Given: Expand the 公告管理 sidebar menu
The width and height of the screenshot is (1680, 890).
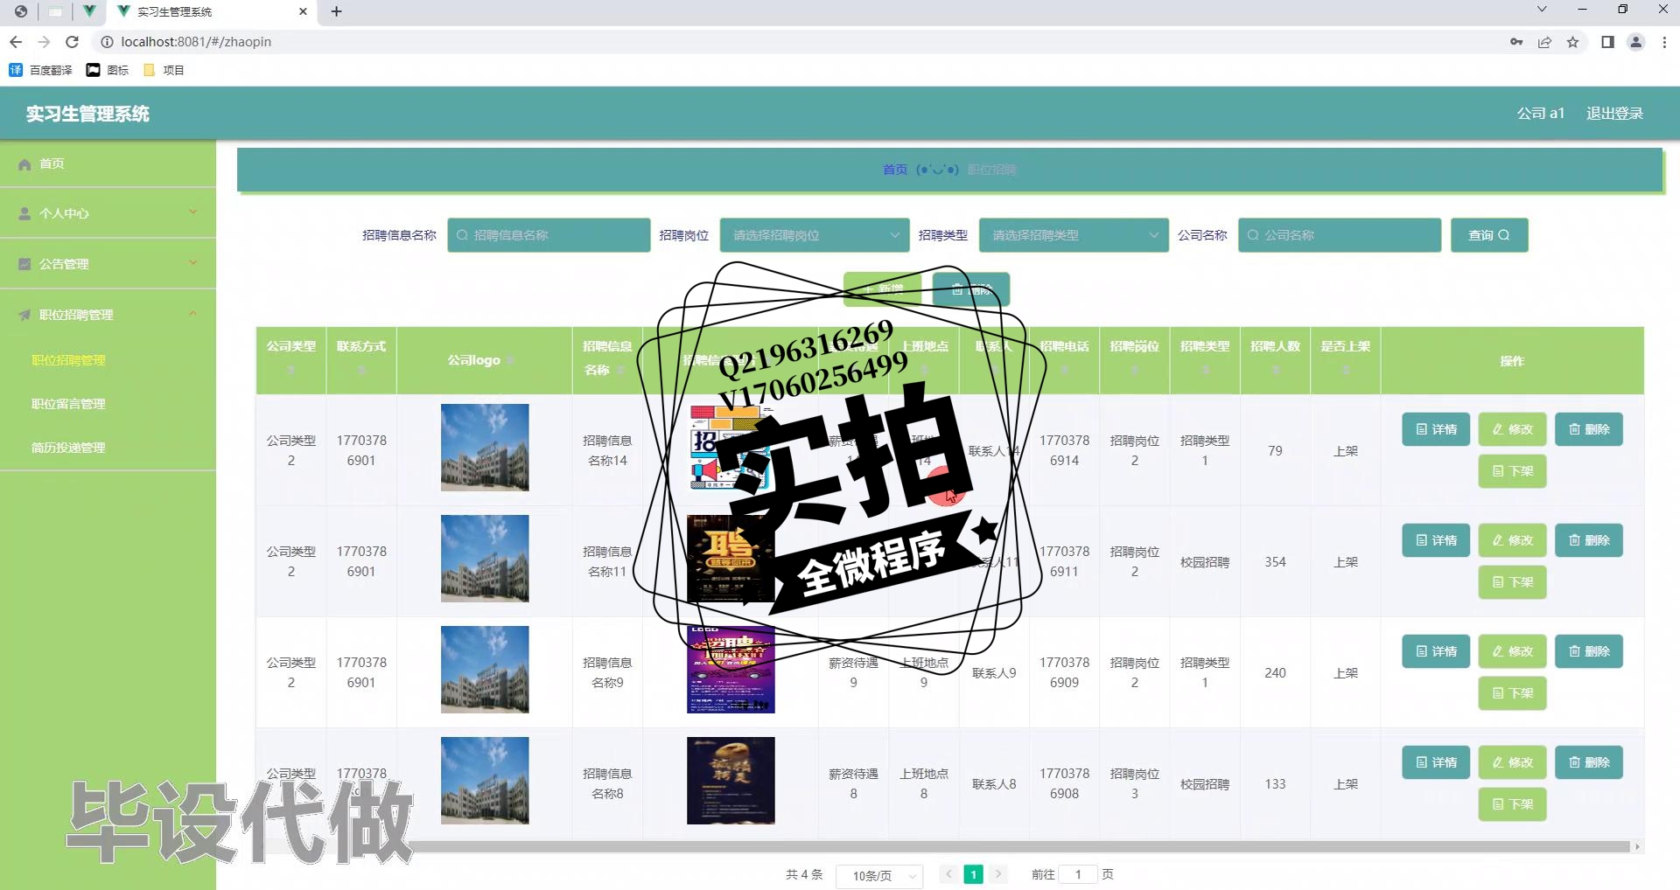Looking at the screenshot, I should 108,264.
